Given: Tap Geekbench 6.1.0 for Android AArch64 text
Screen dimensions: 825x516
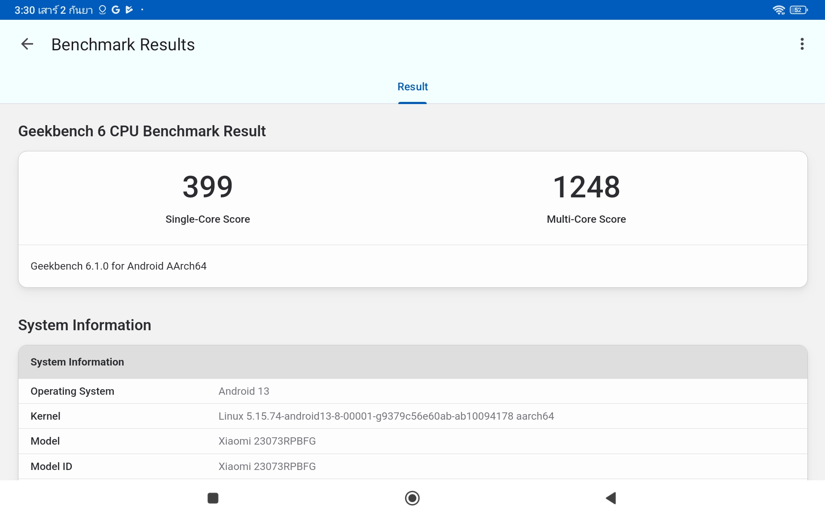Looking at the screenshot, I should point(119,266).
